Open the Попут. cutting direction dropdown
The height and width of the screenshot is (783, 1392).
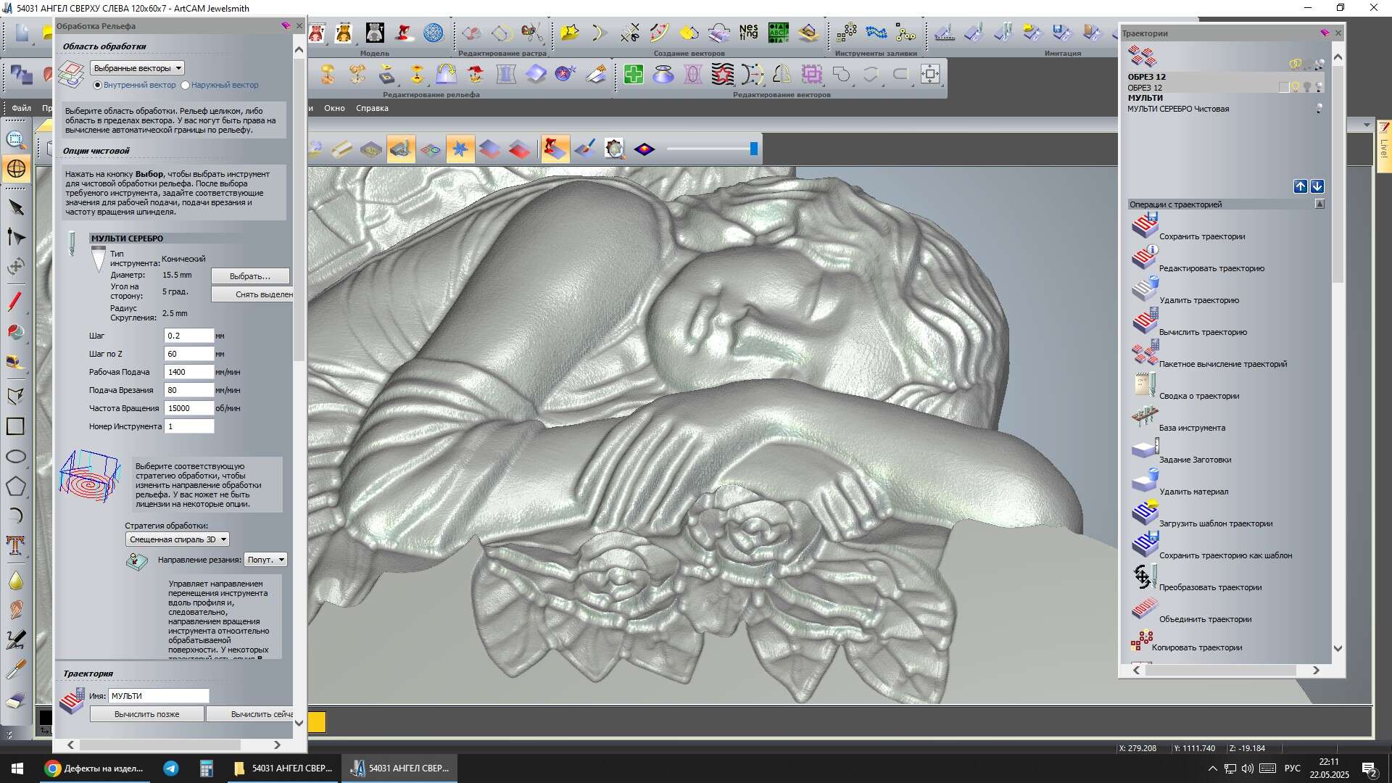[266, 560]
